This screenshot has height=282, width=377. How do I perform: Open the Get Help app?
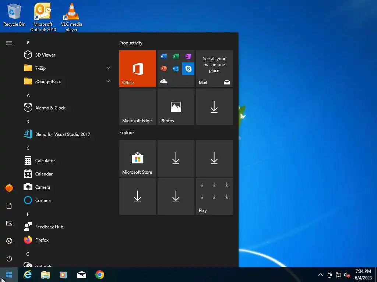(x=67, y=265)
